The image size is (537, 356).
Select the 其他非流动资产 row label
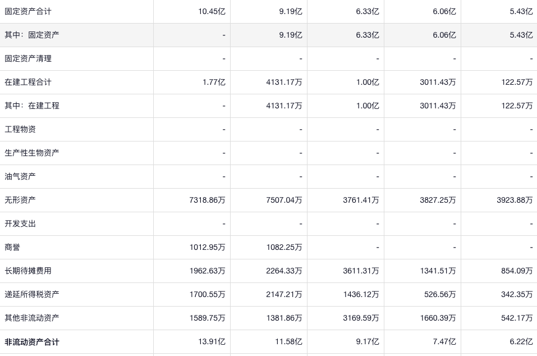(32, 318)
